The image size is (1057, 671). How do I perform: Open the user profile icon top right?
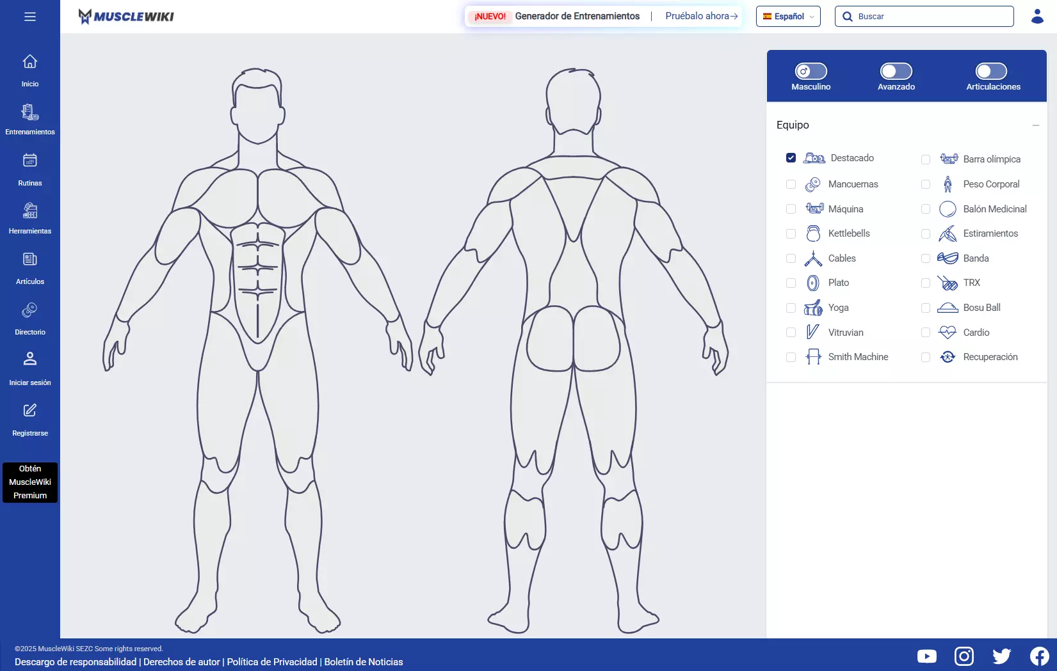coord(1038,16)
